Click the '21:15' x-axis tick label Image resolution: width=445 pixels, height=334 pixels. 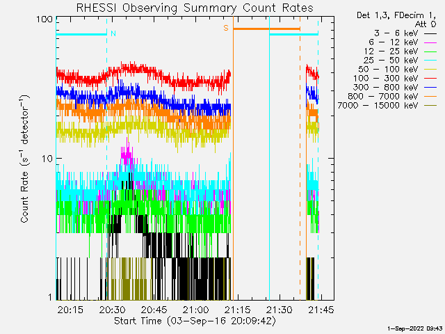coord(238,310)
